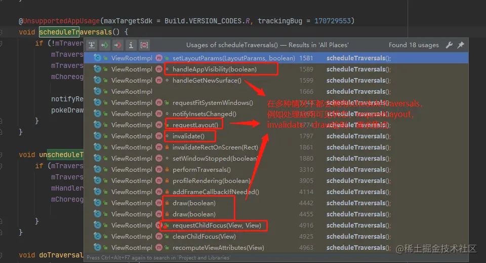Collapse the void unscheduleT… method fold marker in gutter
Screen dimensions: 486x263
(x=1, y=155)
